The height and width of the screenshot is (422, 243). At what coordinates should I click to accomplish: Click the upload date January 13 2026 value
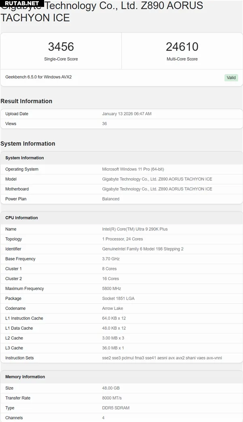pos(126,114)
